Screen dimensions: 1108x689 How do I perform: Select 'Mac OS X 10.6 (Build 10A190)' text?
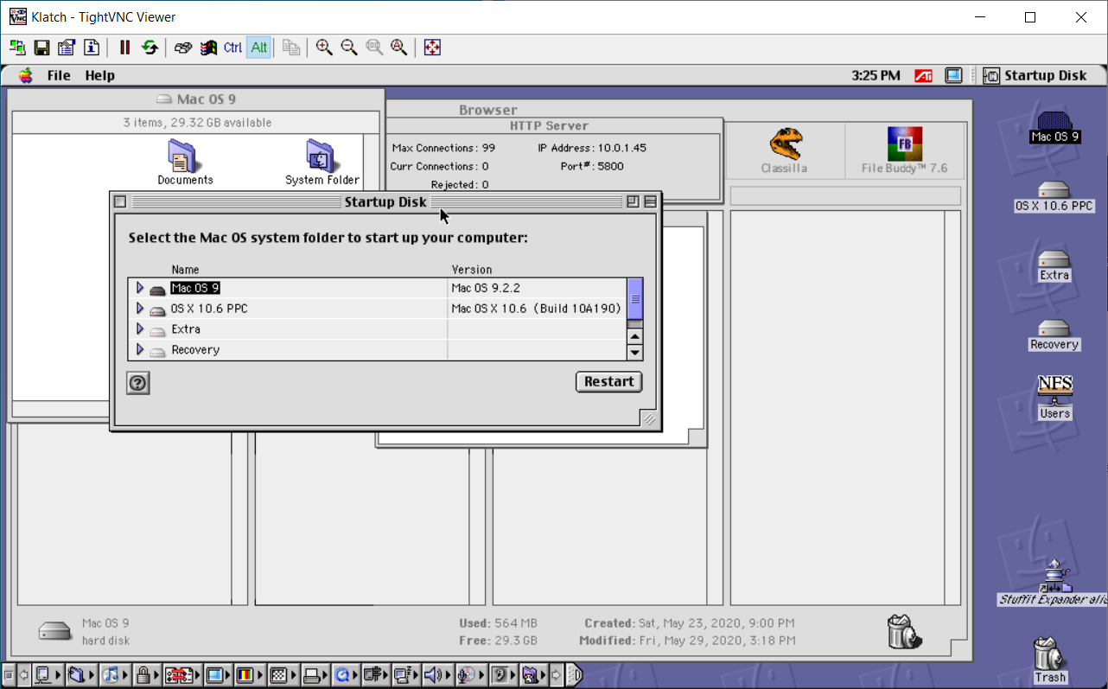click(536, 309)
